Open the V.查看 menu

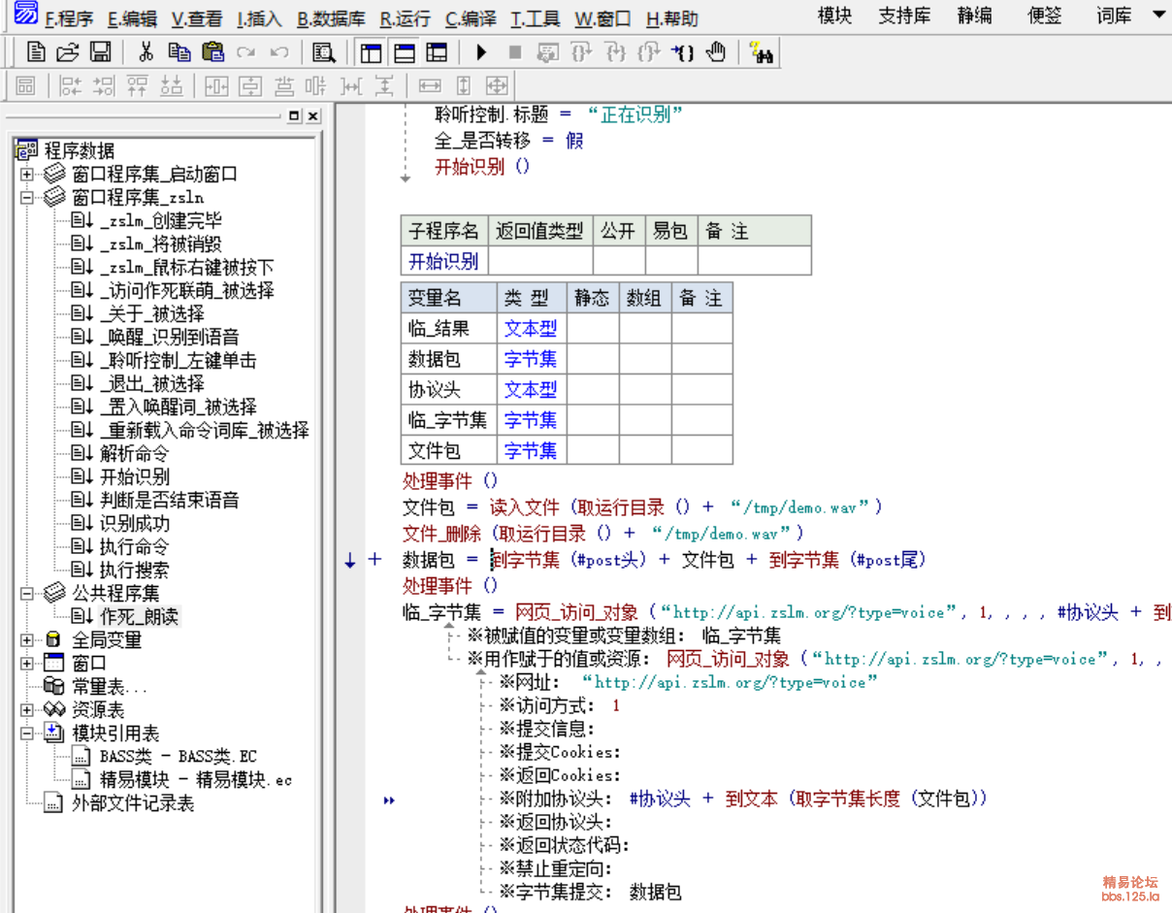197,18
